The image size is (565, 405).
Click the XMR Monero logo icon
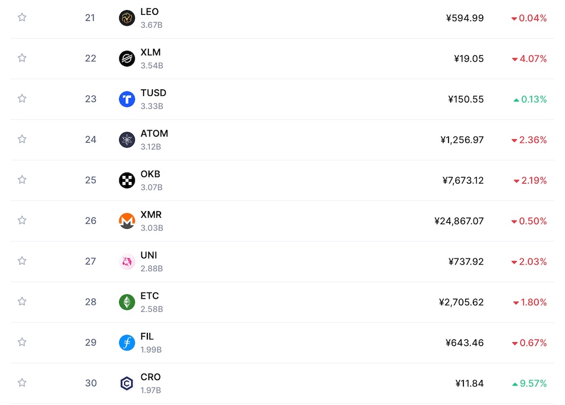pyautogui.click(x=127, y=220)
